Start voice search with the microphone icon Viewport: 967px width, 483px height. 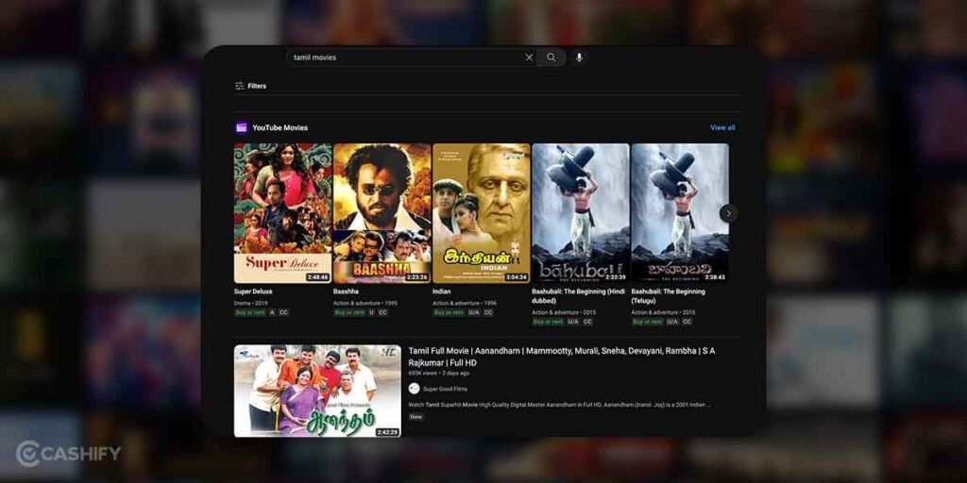579,58
